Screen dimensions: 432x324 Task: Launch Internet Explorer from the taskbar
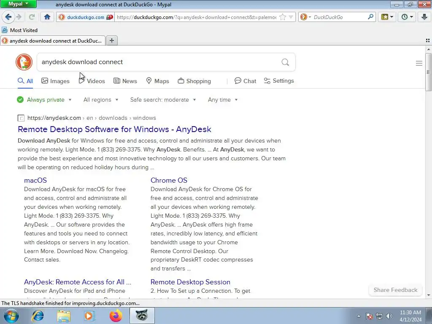tap(38, 316)
